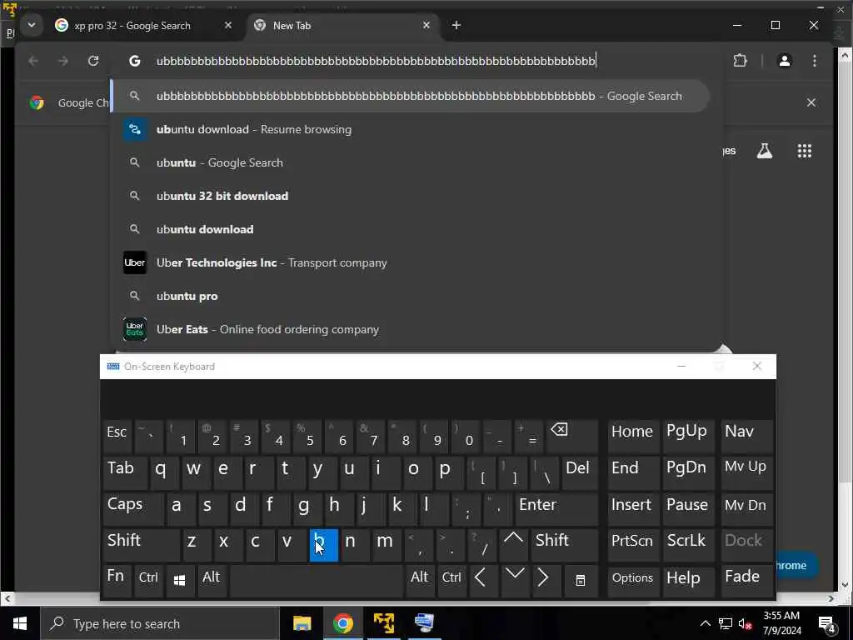This screenshot has width=853, height=640.
Task: Toggle the right Shift key
Action: point(565,545)
